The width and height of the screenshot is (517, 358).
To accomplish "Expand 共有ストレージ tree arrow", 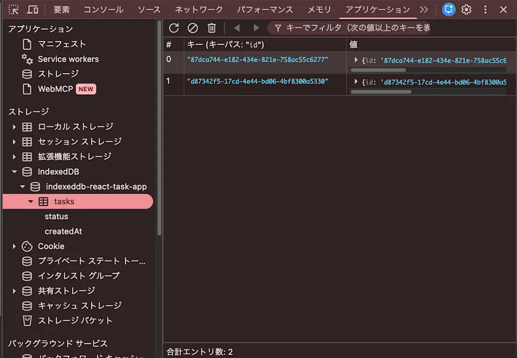I will pos(14,291).
